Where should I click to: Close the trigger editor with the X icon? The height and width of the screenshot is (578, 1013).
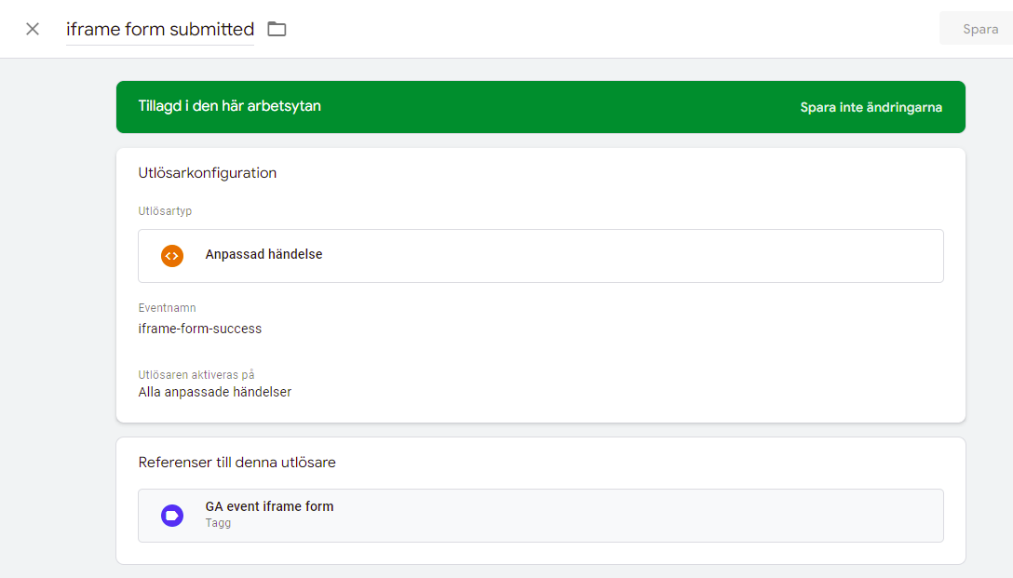coord(33,29)
